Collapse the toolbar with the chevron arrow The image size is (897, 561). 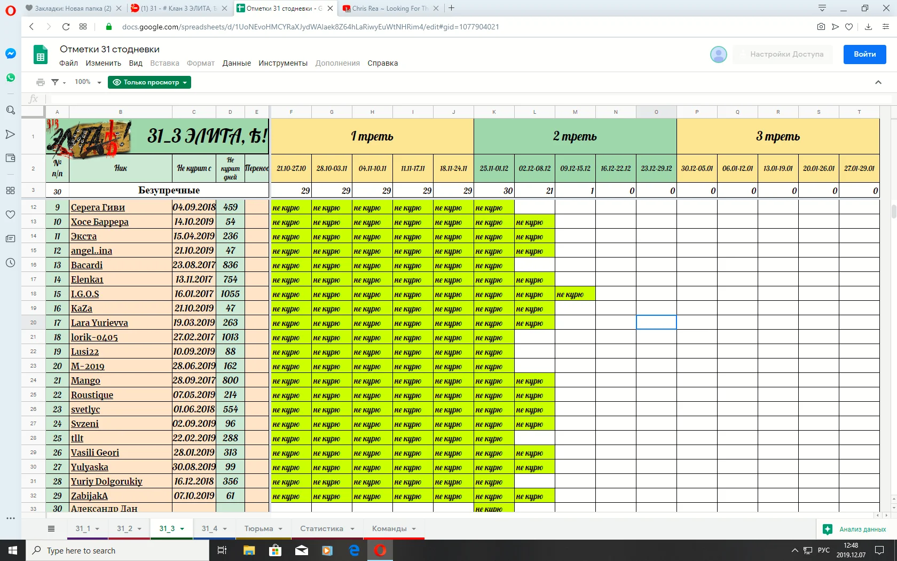click(878, 82)
